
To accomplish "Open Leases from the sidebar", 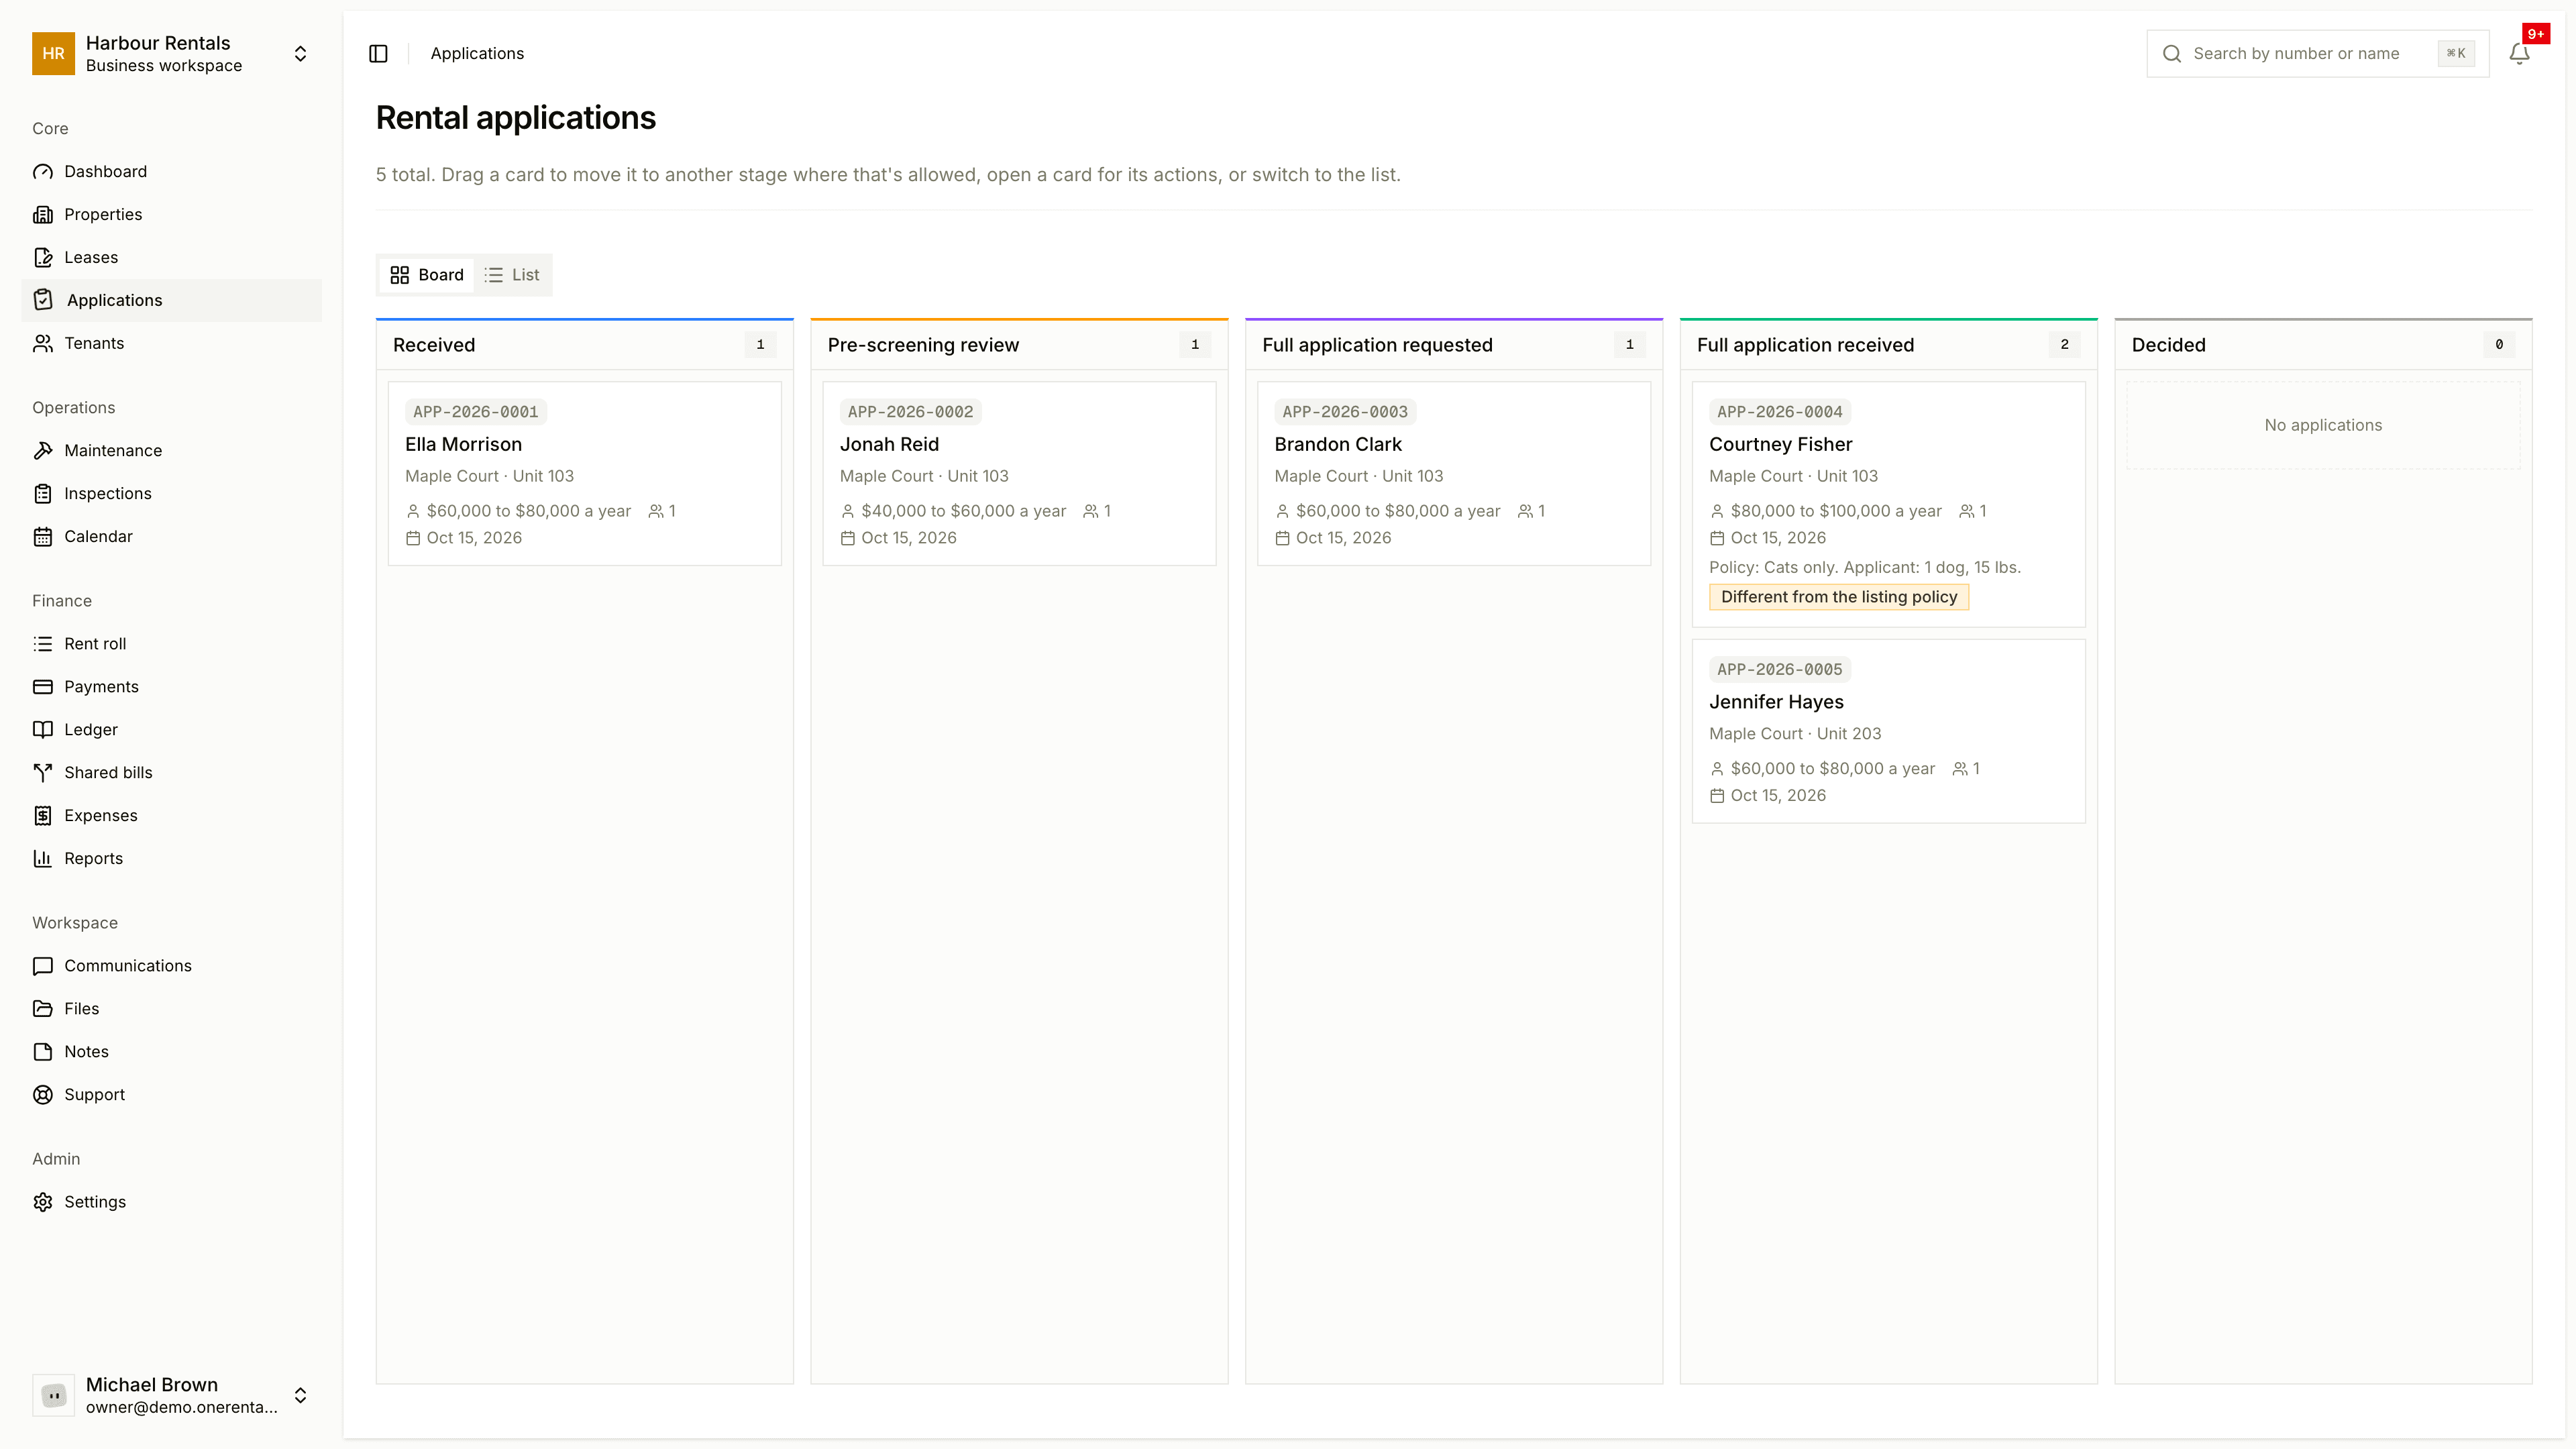I will [171, 258].
